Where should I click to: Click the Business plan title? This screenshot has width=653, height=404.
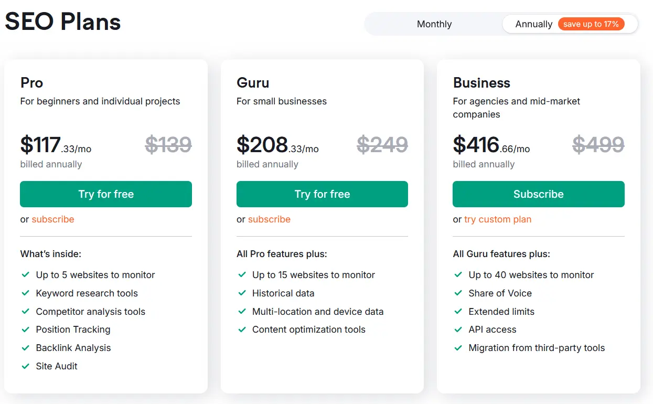coord(481,83)
